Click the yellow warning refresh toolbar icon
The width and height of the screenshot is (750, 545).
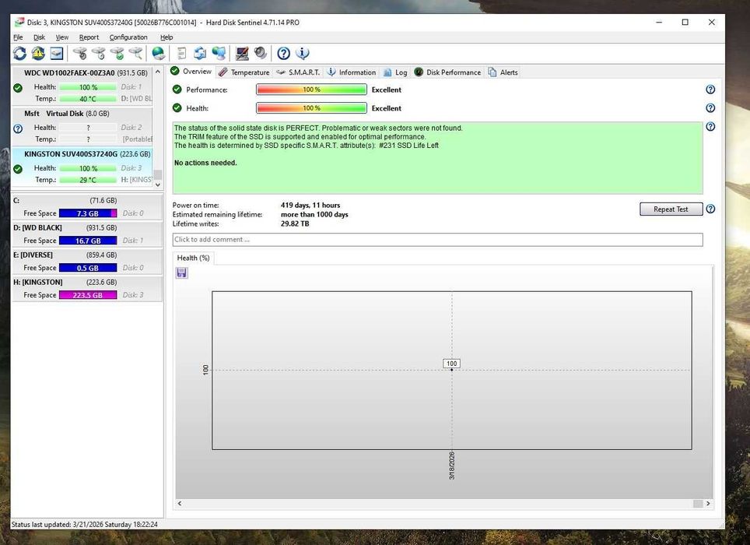pos(38,53)
